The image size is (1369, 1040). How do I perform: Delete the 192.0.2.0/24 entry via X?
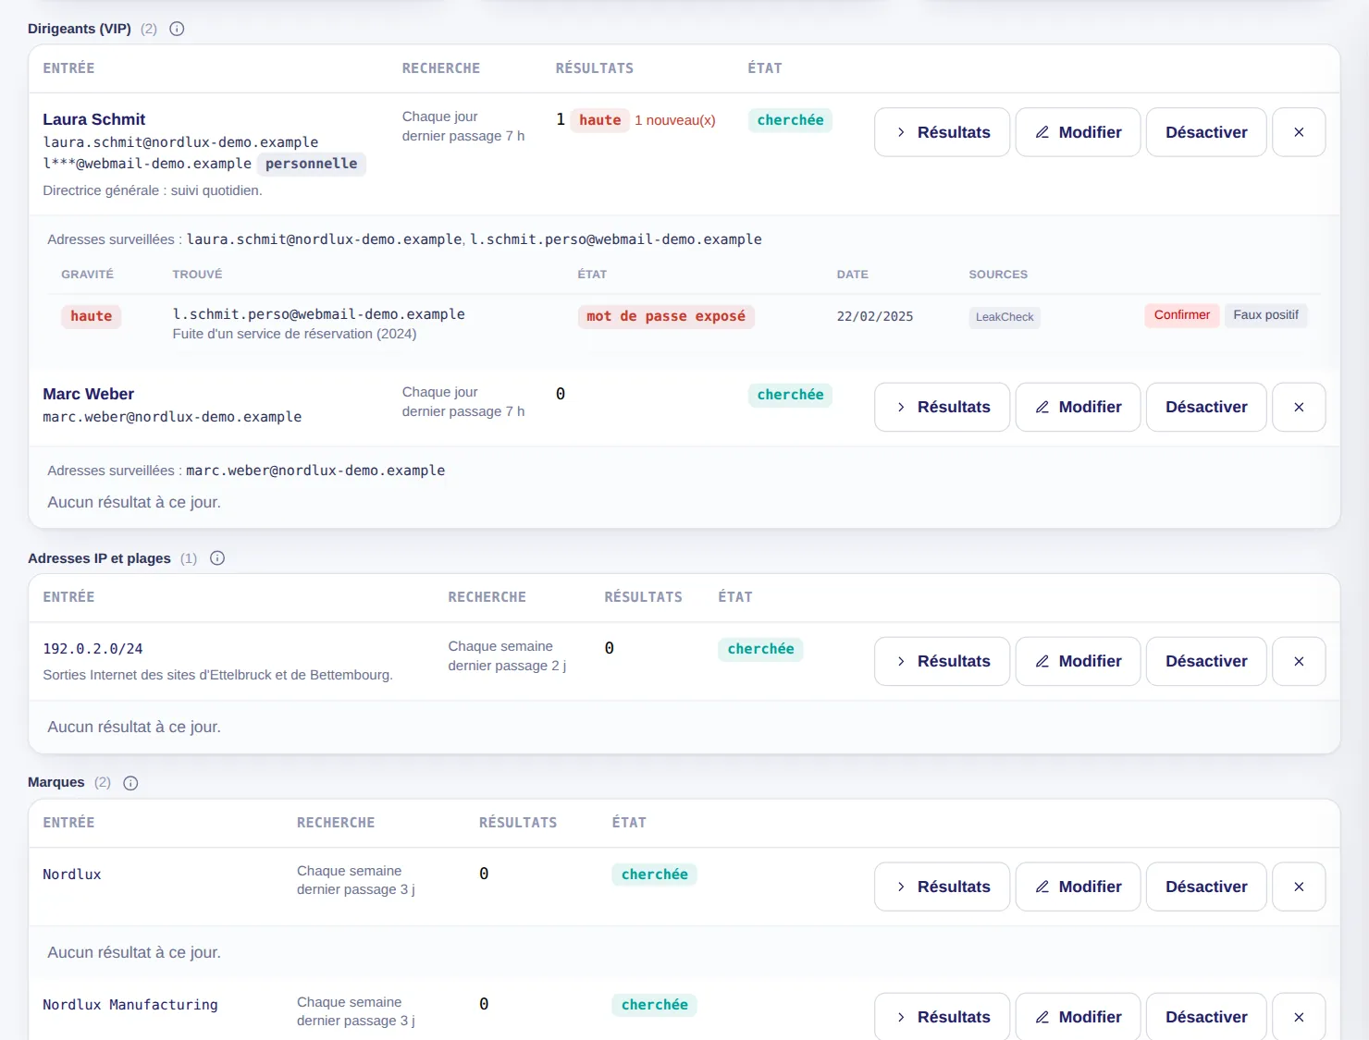click(x=1299, y=661)
